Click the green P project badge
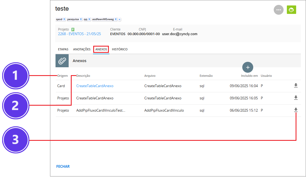The width and height of the screenshot is (306, 177). (x=73, y=29)
